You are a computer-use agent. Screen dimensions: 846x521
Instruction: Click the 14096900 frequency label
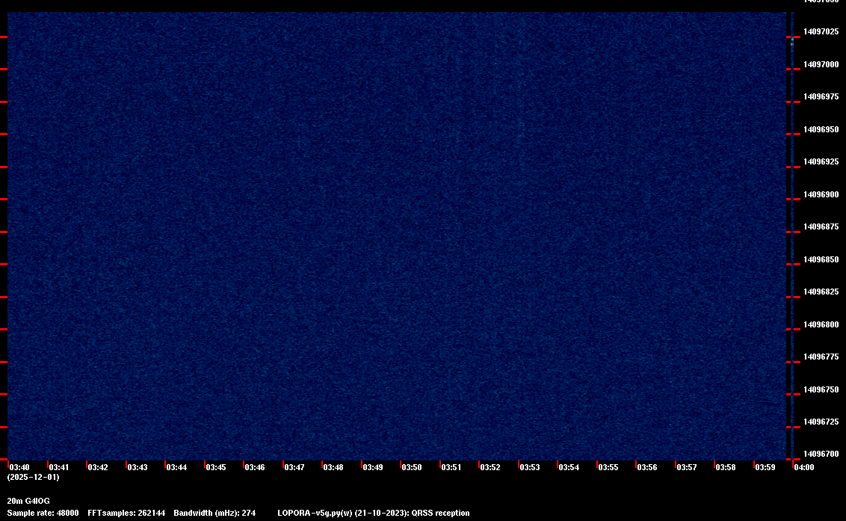tap(821, 194)
